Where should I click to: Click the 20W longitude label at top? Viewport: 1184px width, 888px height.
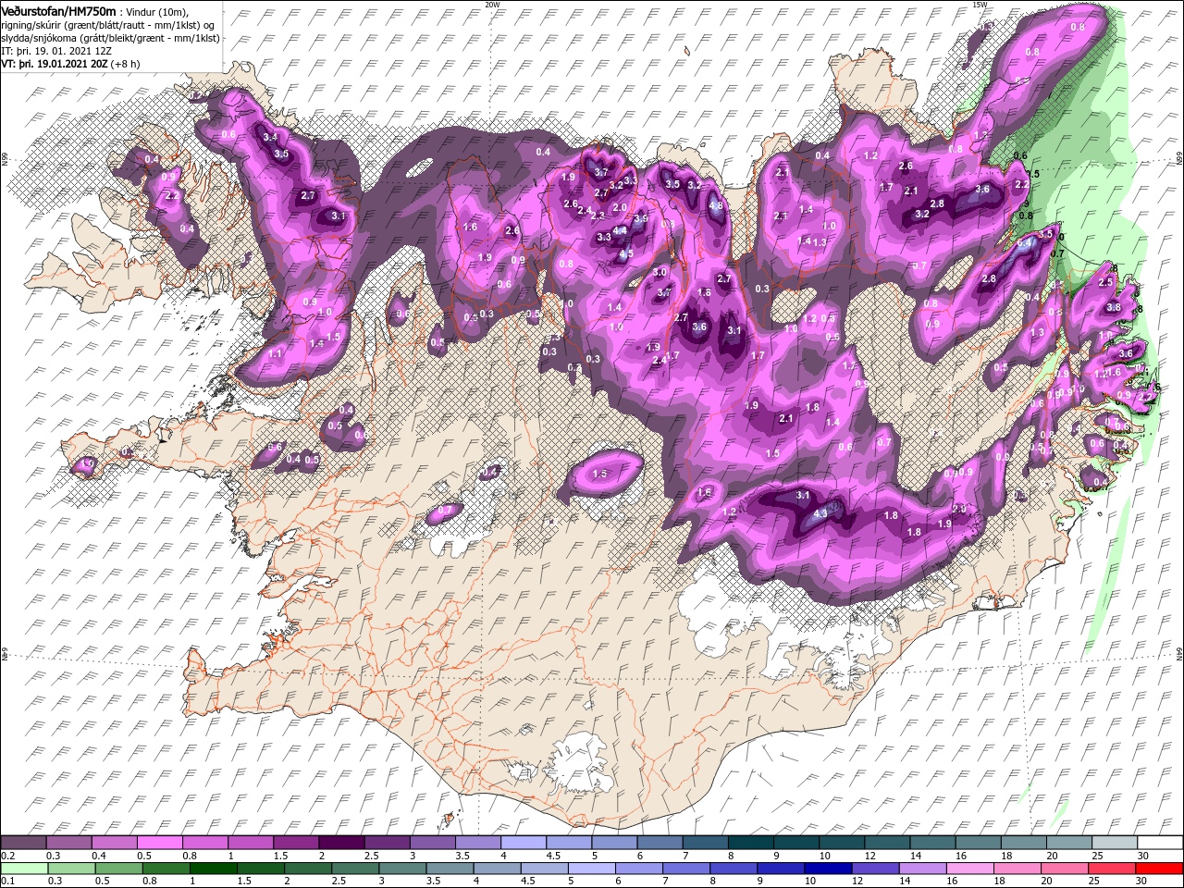tap(492, 5)
